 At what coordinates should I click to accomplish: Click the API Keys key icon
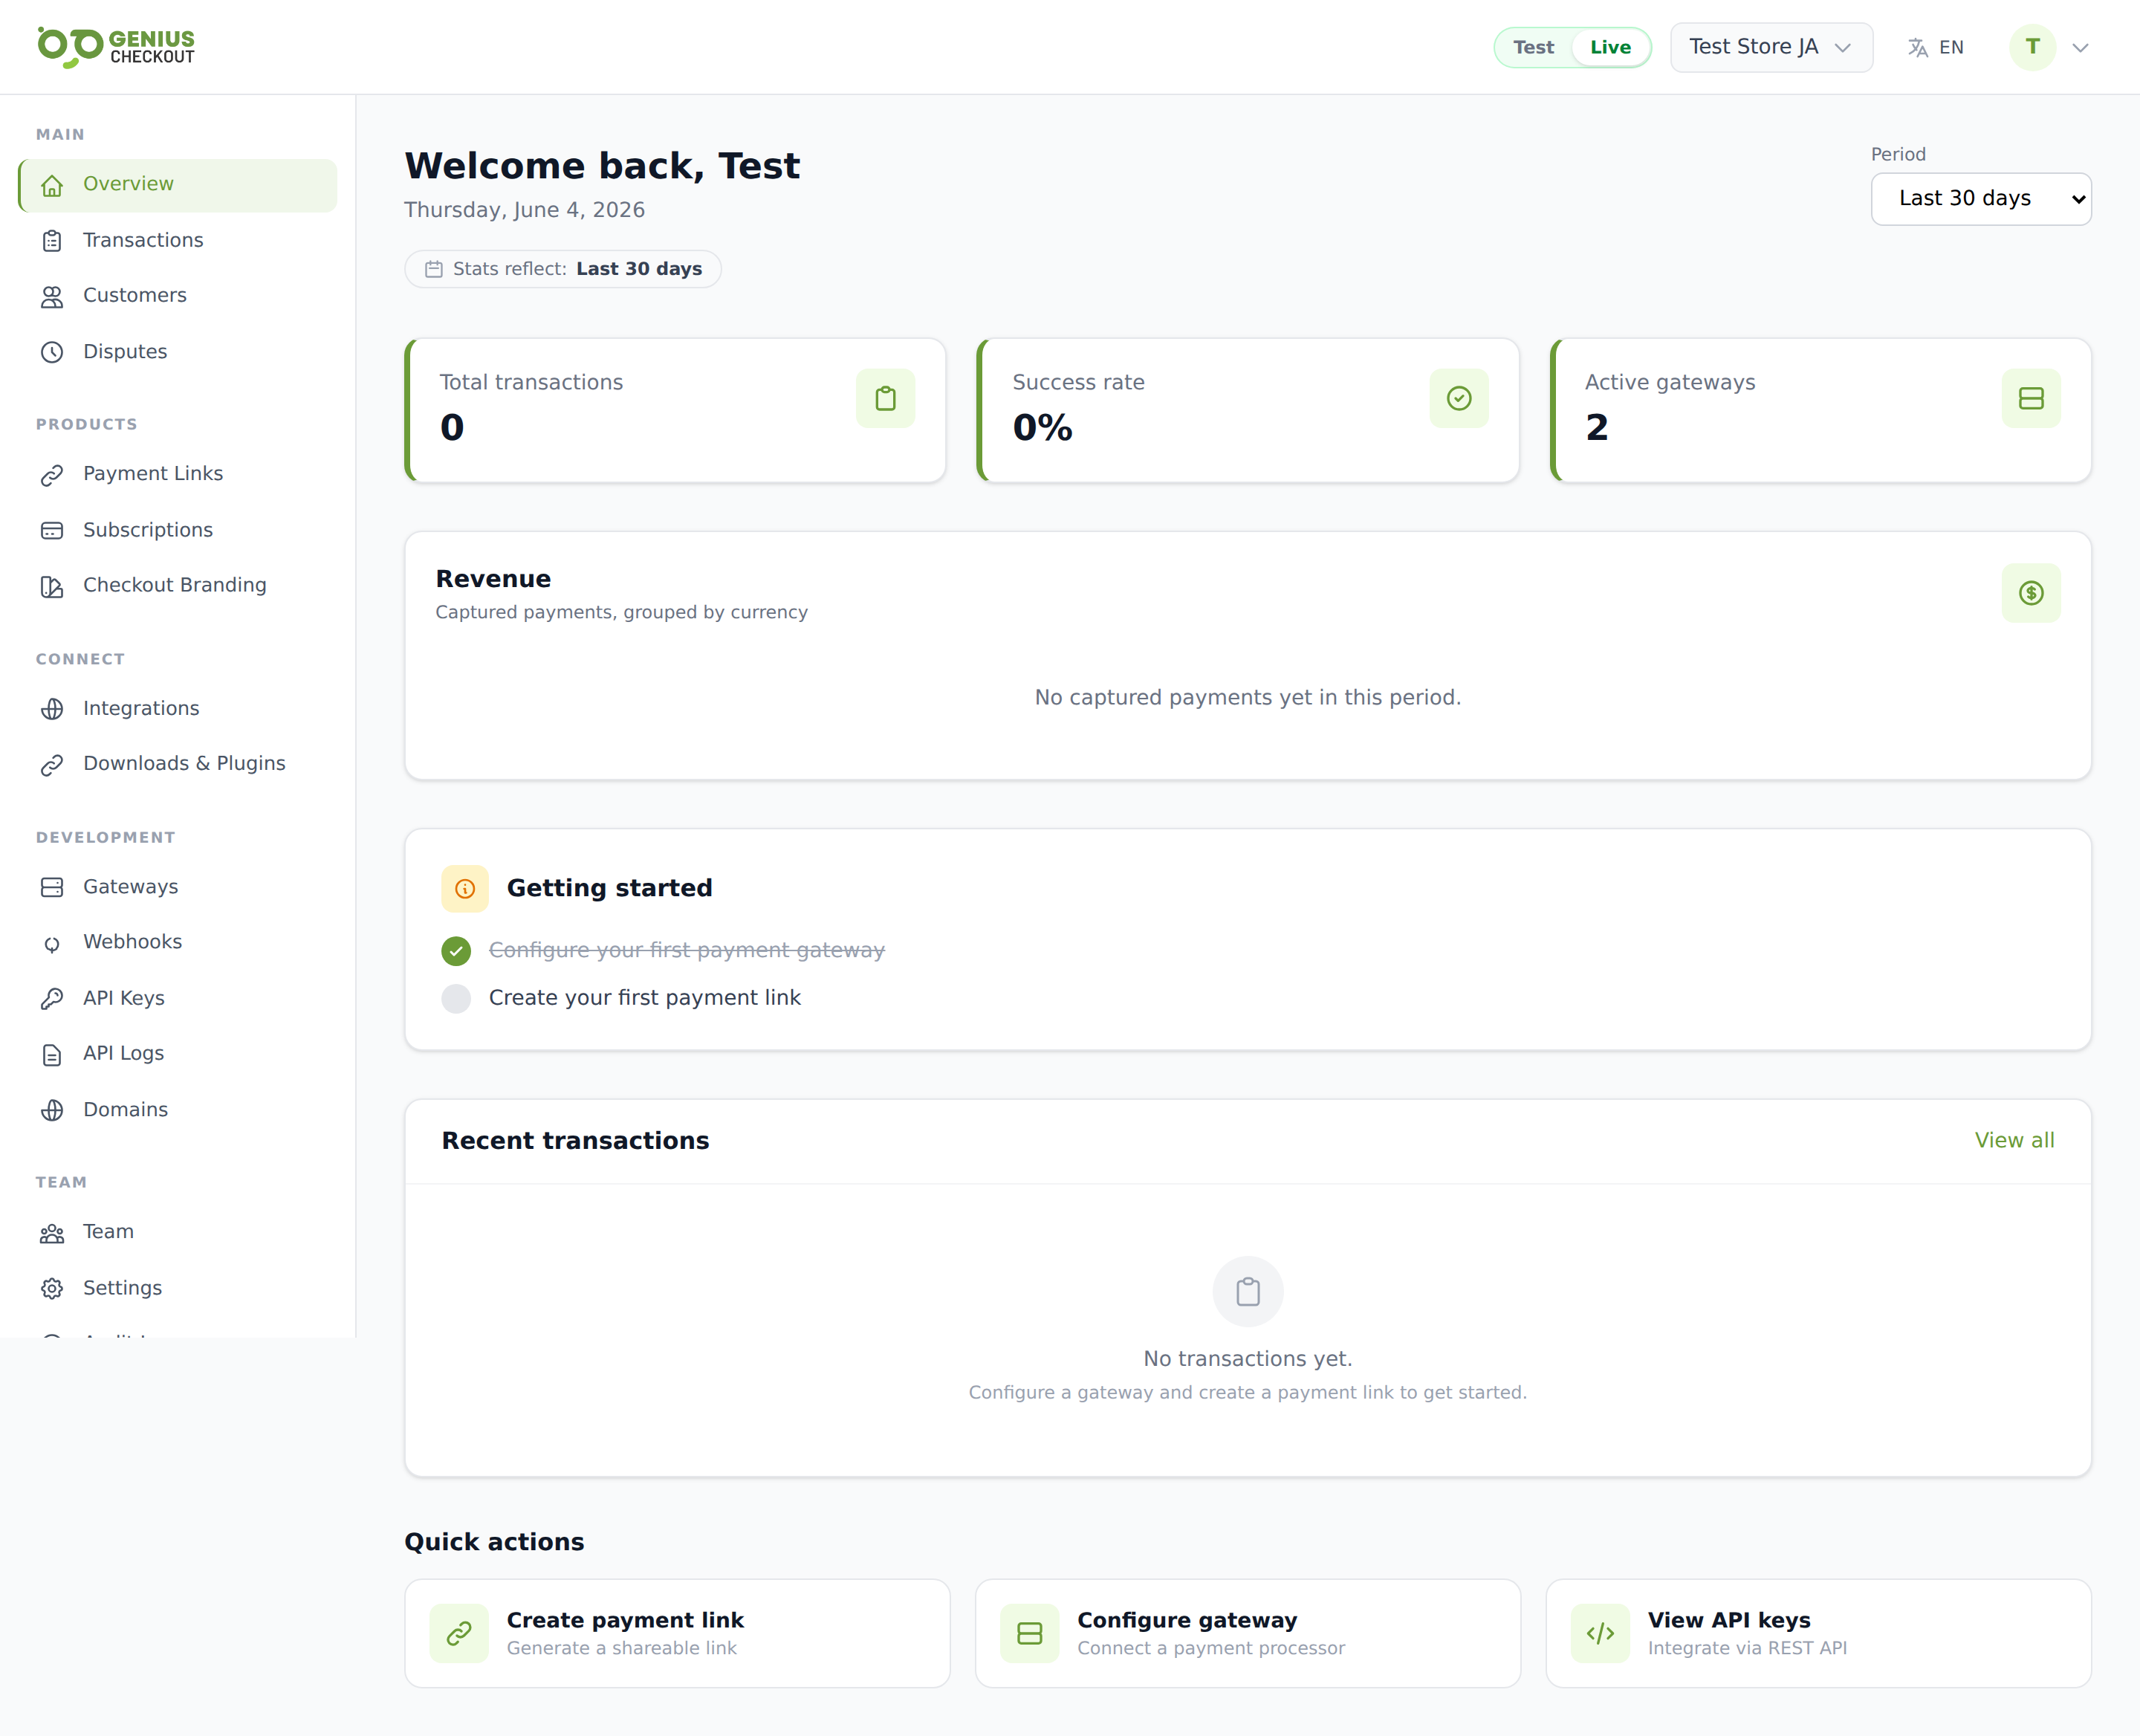click(x=52, y=999)
